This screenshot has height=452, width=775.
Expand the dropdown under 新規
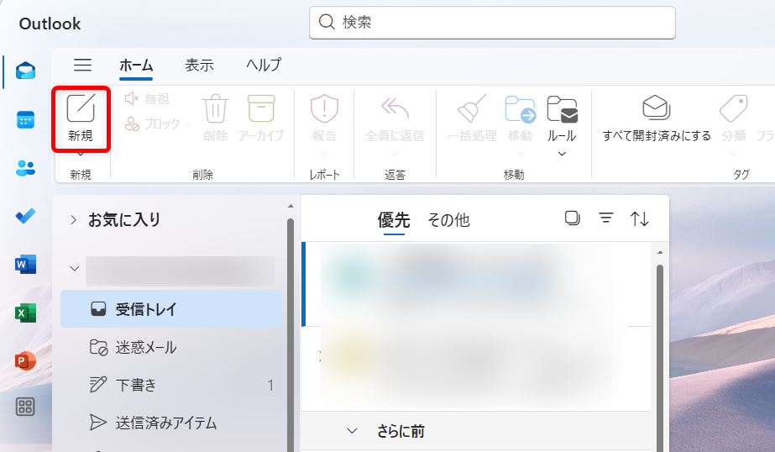click(81, 154)
